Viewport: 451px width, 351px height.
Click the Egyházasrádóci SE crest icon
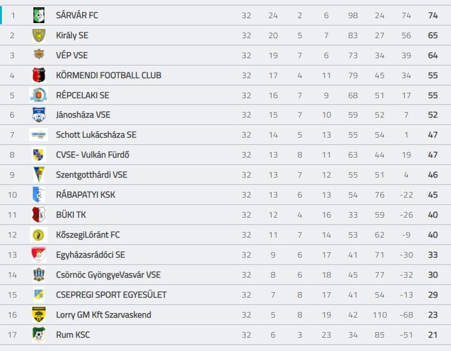coord(39,255)
